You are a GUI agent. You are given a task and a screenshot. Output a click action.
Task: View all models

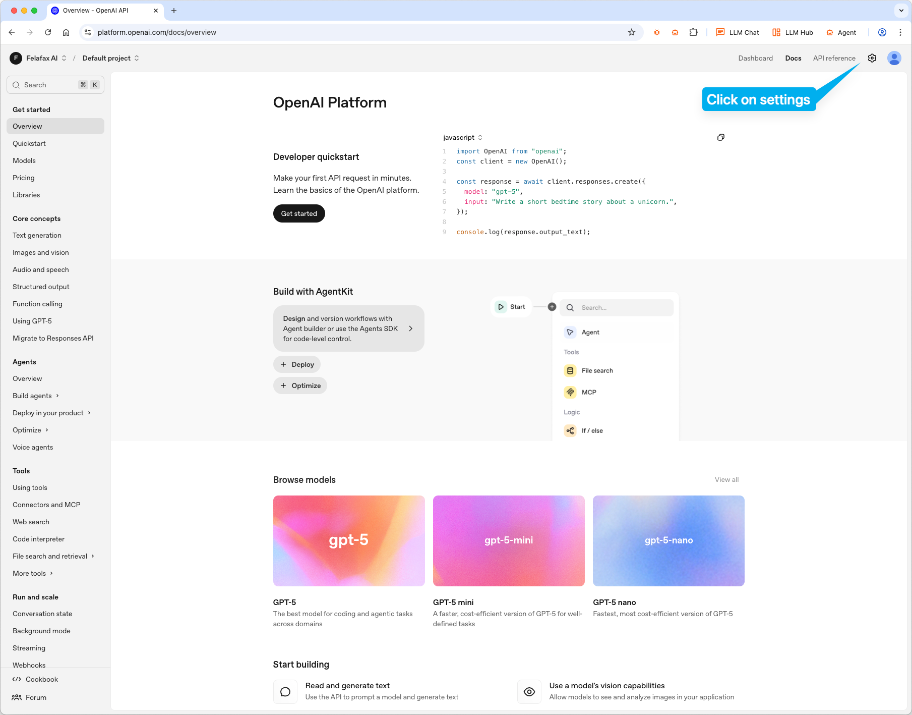[726, 479]
